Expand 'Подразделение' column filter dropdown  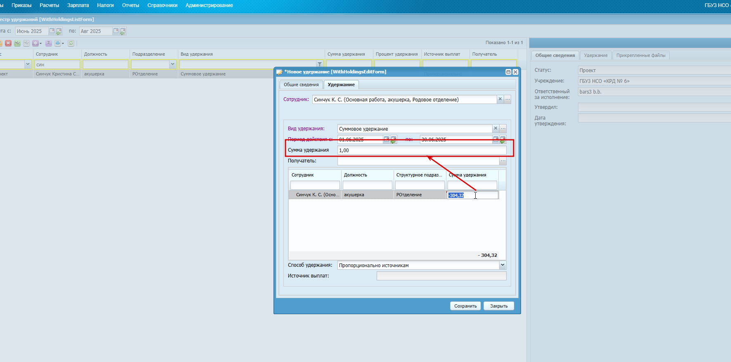[172, 64]
